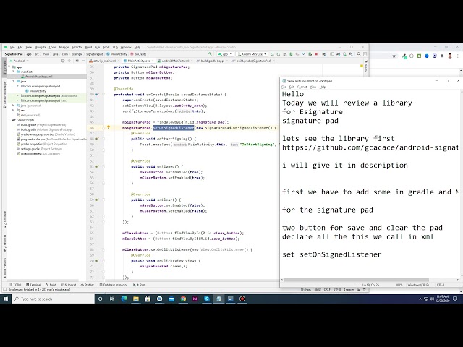Viewport: 463px width, 347px height.
Task: Select local.properties in the project tree
Action: point(38,154)
